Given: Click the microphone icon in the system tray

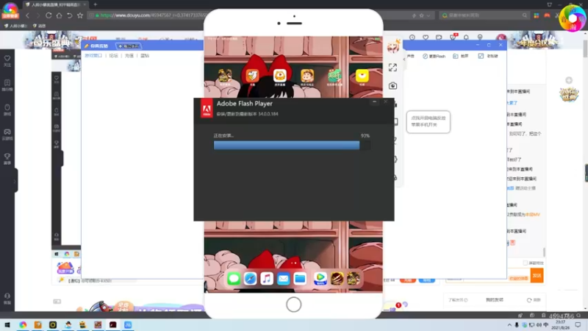Looking at the screenshot, I should pos(517,325).
